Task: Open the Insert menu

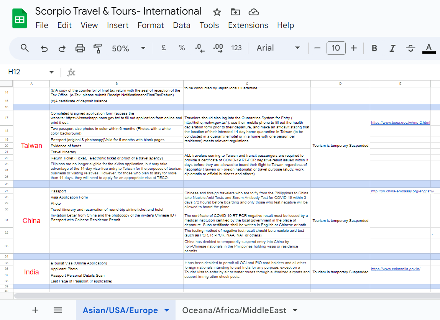Action: [x=118, y=25]
